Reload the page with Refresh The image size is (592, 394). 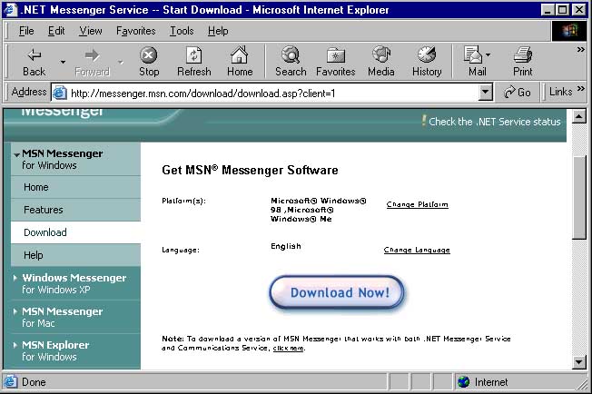click(x=194, y=62)
